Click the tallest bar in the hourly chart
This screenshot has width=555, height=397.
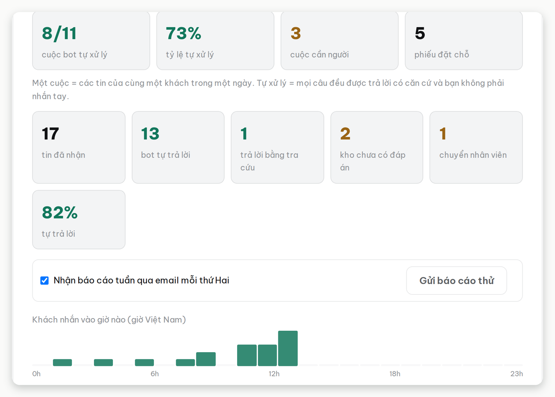288,348
